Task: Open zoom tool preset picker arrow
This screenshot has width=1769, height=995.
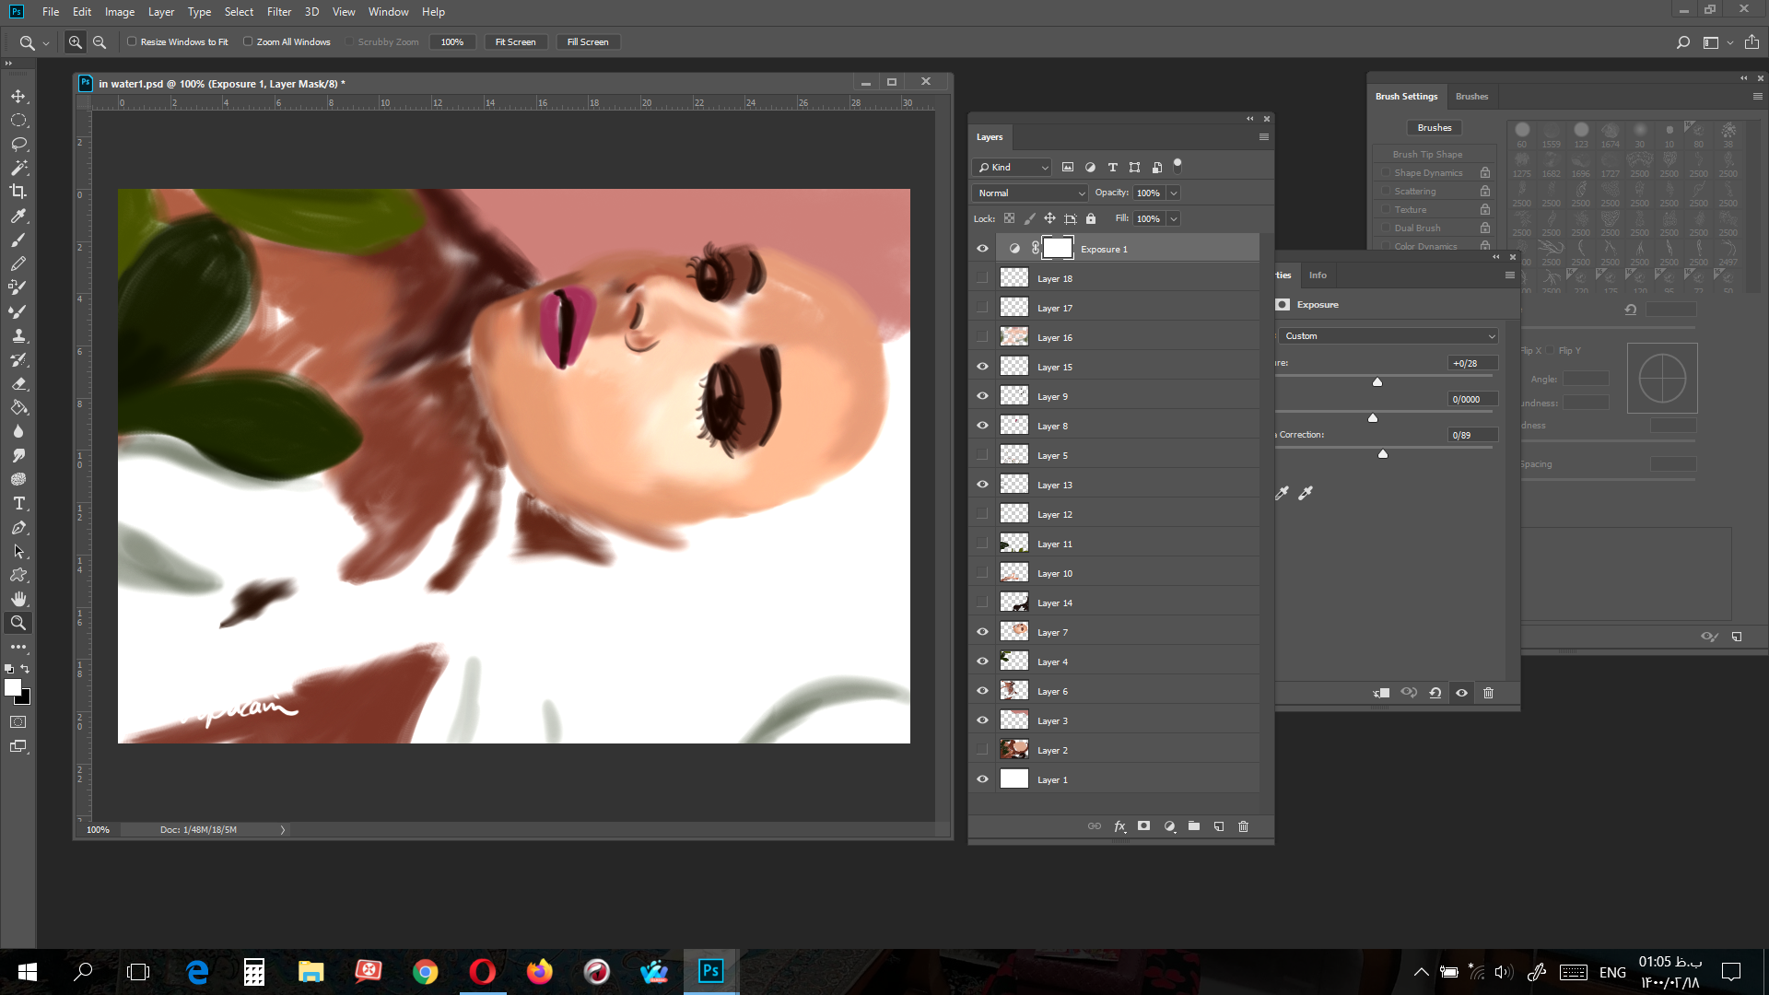Action: [46, 43]
